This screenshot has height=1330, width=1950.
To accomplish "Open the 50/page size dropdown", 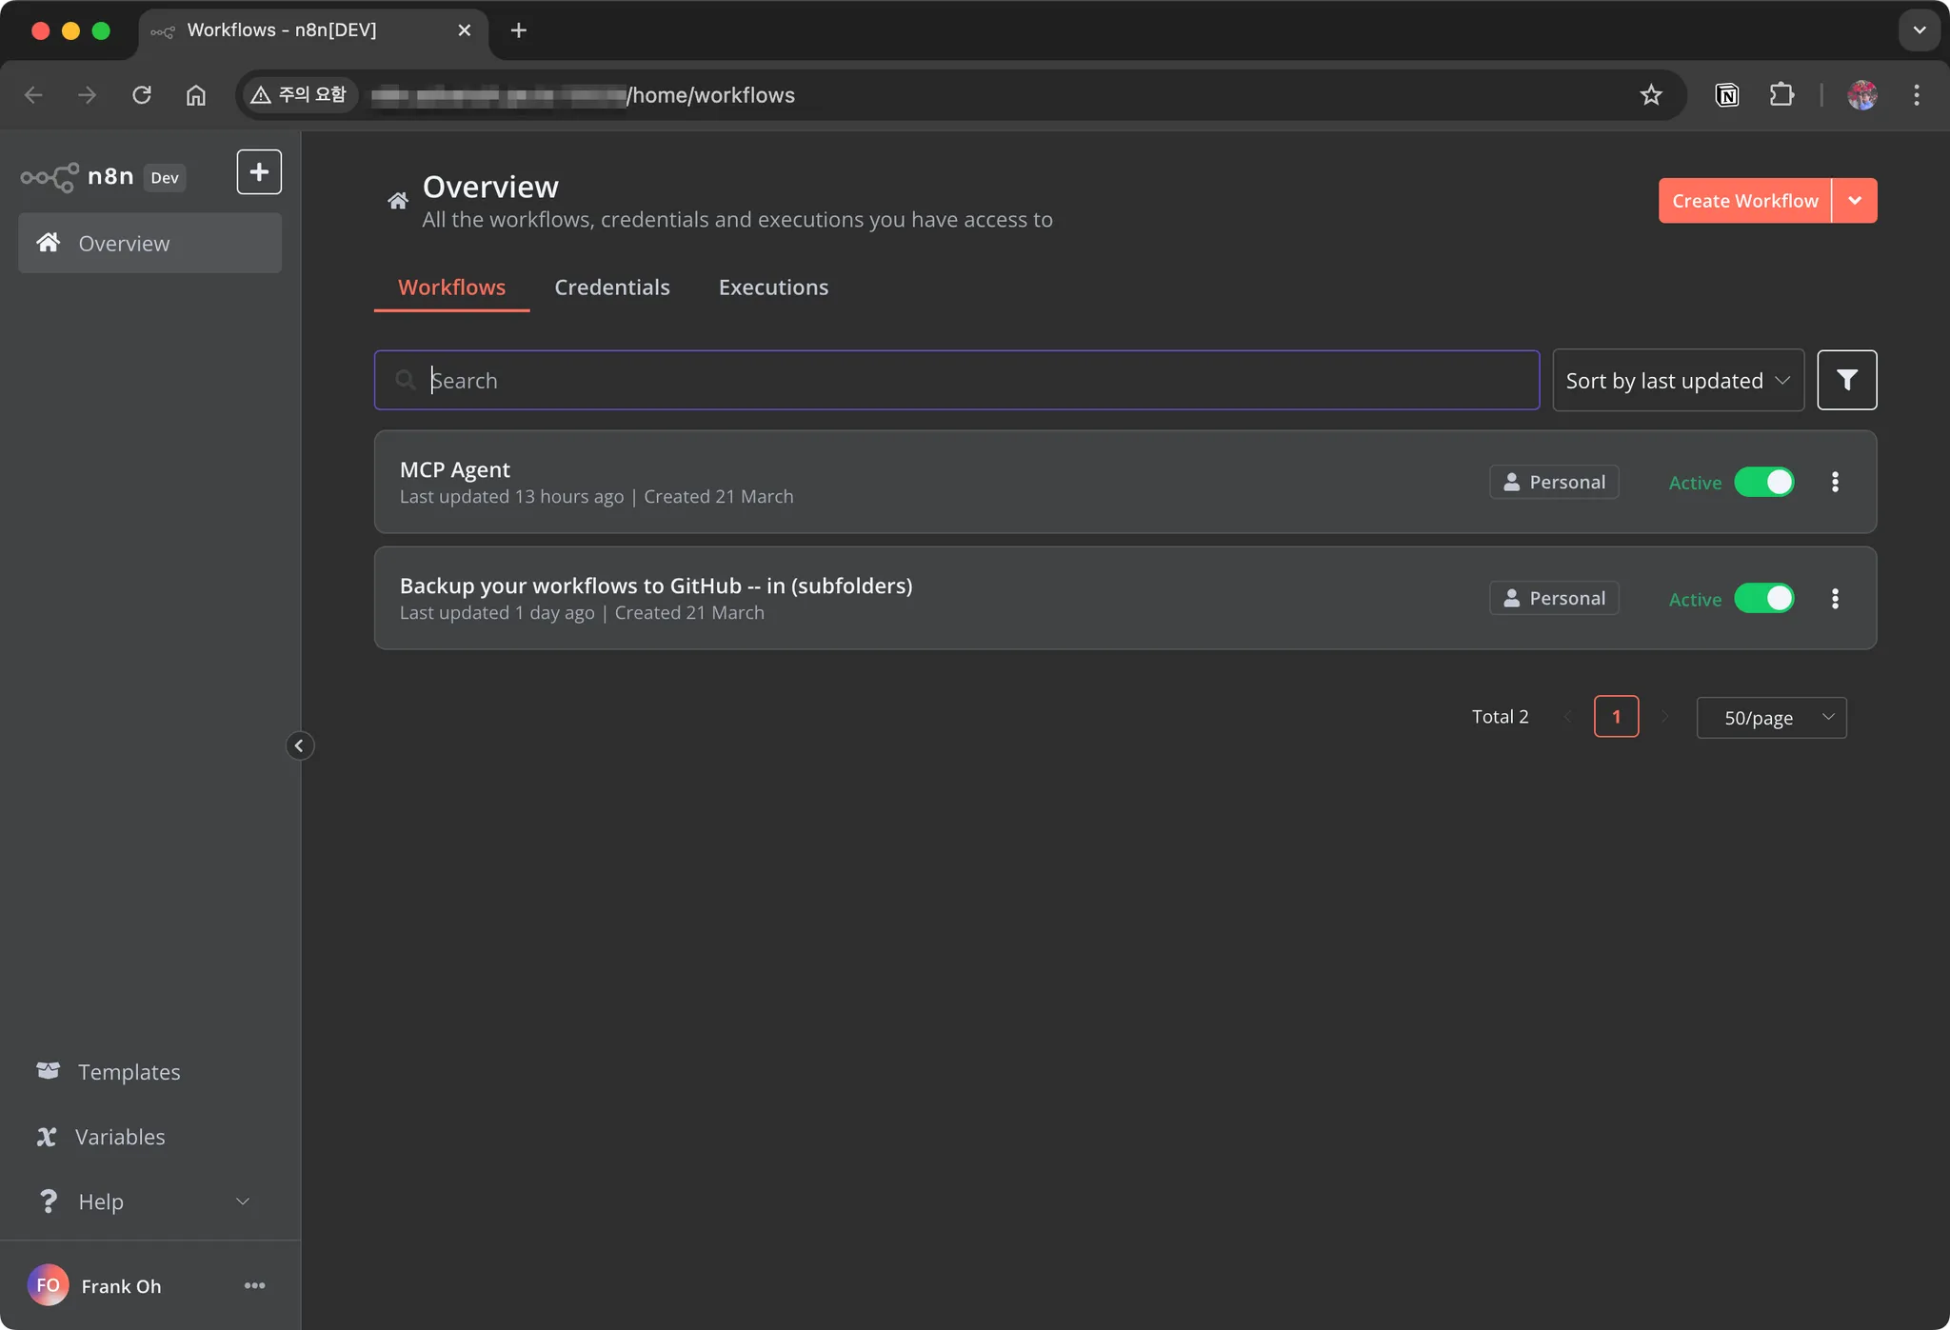I will click(x=1771, y=718).
